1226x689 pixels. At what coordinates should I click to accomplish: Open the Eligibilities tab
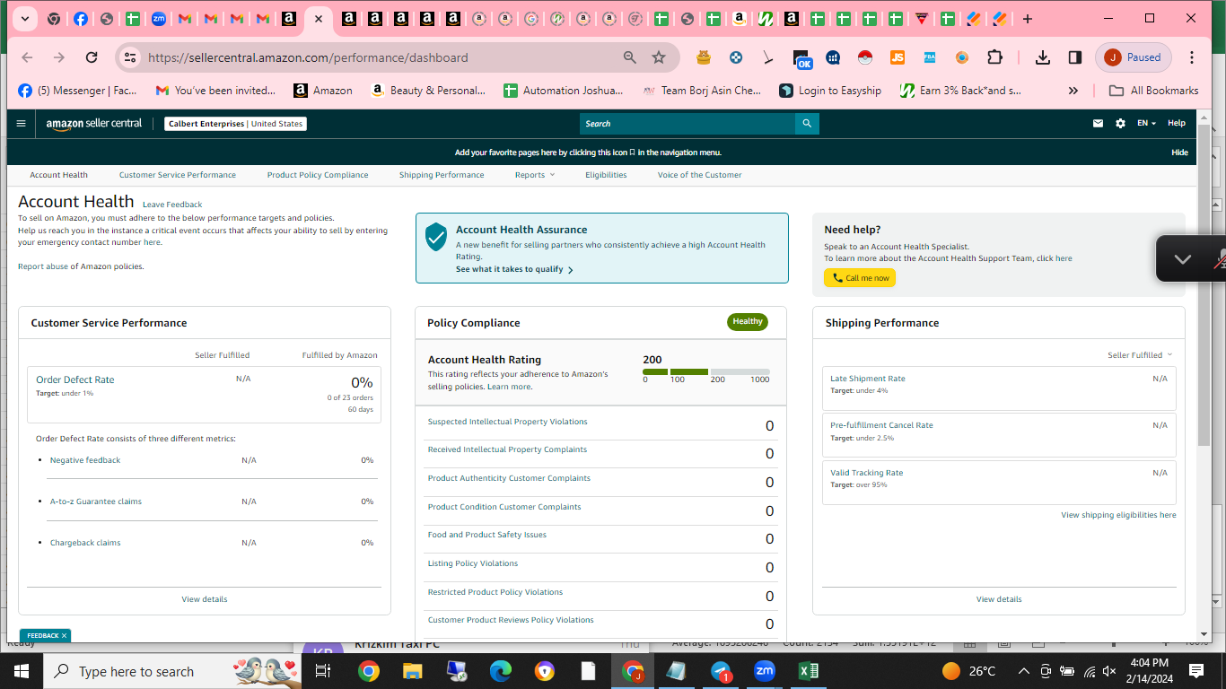coord(606,175)
